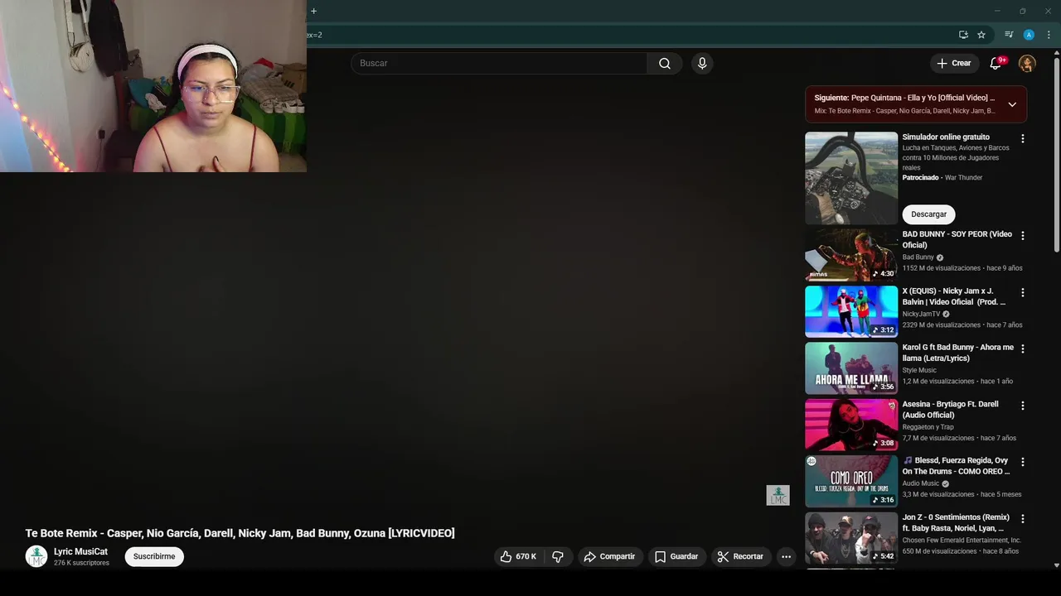This screenshot has width=1061, height=596.
Task: Click the main video player area
Action: point(396,298)
